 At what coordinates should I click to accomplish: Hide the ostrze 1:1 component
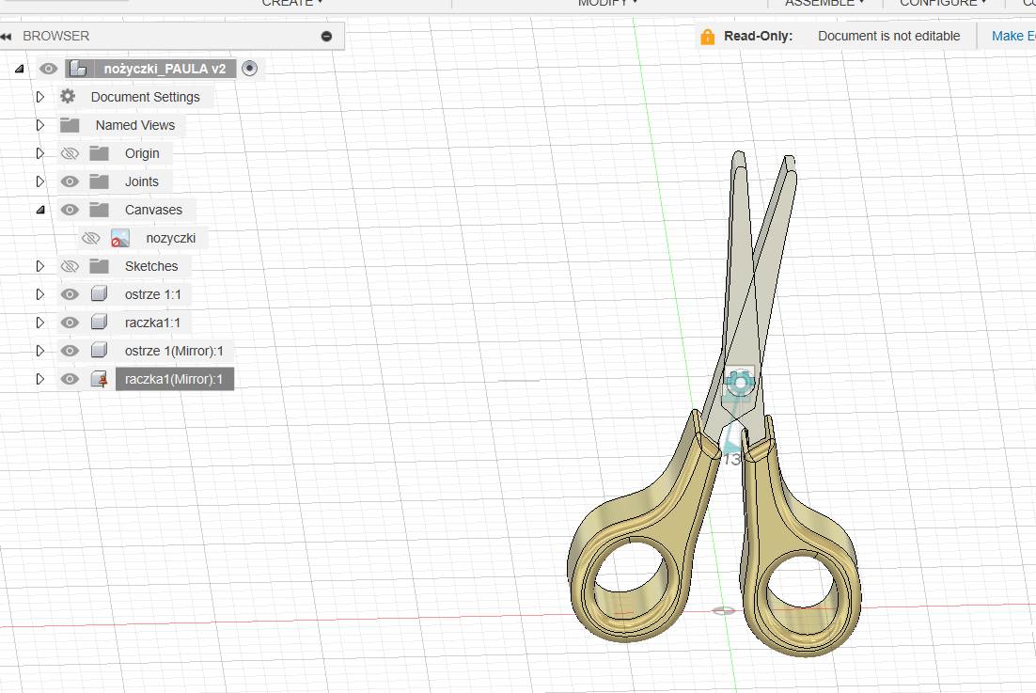tap(70, 294)
